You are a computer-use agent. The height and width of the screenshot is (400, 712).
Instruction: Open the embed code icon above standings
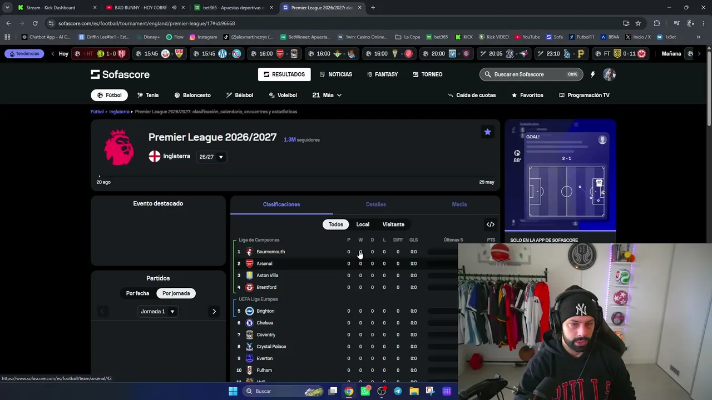(491, 224)
